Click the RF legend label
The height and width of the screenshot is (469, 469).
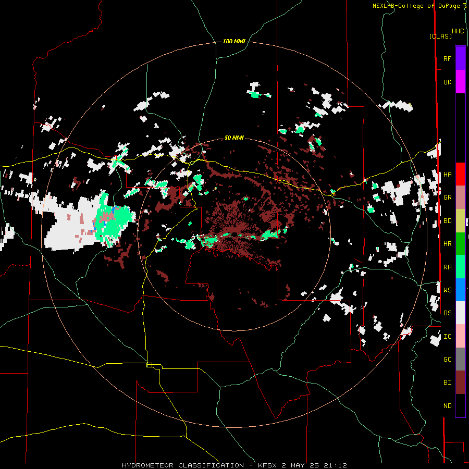pos(447,58)
